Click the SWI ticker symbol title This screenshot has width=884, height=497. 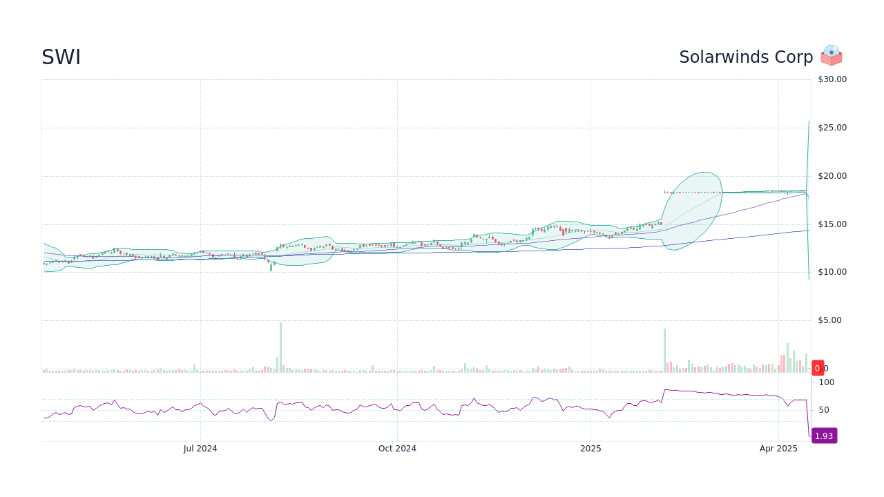(61, 57)
